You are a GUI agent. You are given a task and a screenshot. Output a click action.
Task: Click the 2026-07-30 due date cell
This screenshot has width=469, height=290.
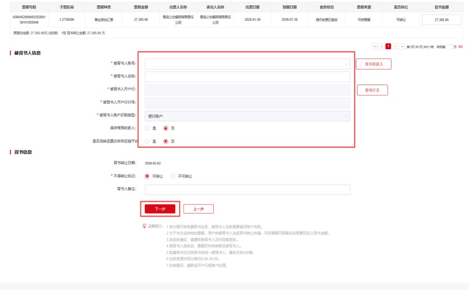pos(290,20)
